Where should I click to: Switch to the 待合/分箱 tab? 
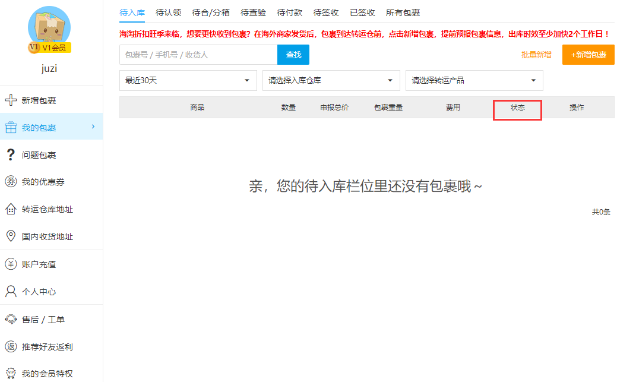click(211, 12)
